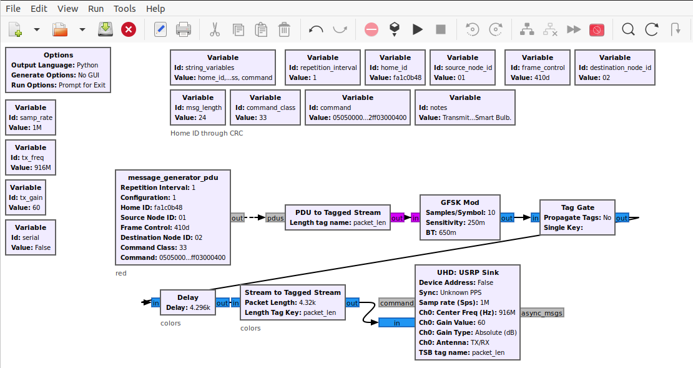This screenshot has height=368, width=693.
Task: Select the tx_gain Variable block
Action: [26, 197]
